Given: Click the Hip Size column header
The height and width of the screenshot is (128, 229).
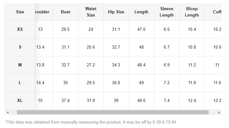Looking at the screenshot, I should point(116,12).
